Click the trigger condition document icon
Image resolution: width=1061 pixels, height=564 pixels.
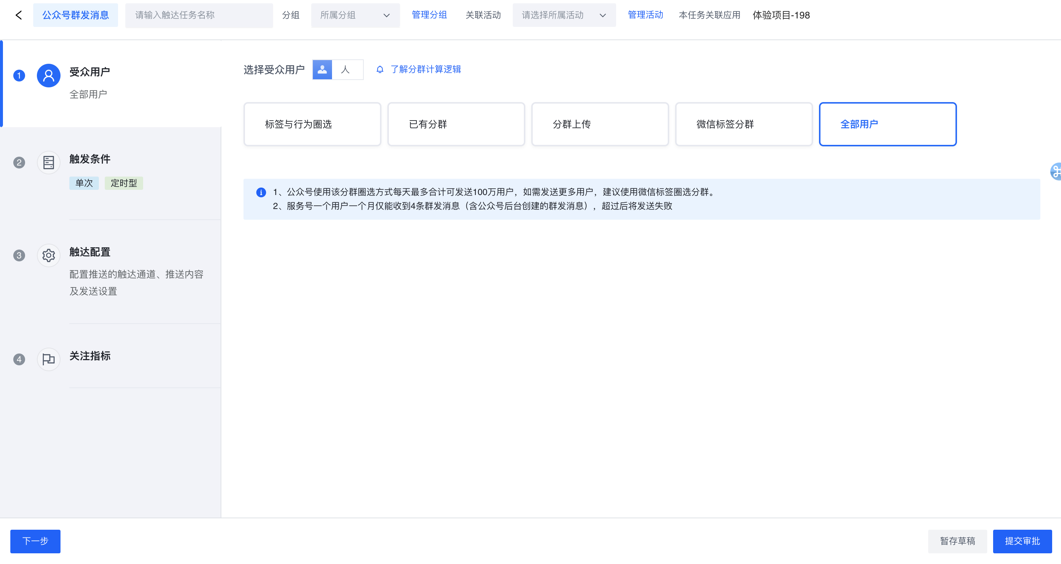coord(49,162)
